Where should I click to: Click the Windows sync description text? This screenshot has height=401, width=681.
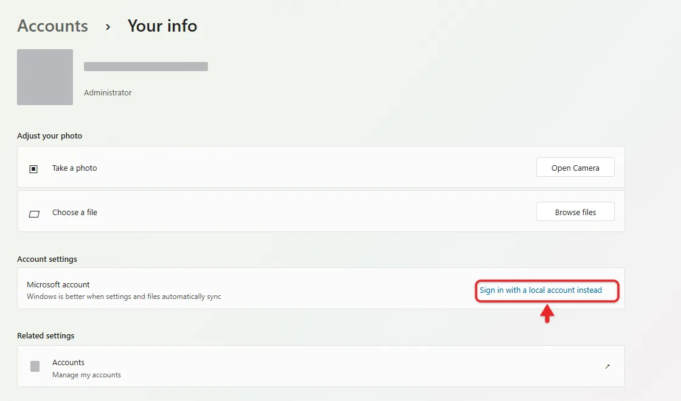tap(124, 296)
